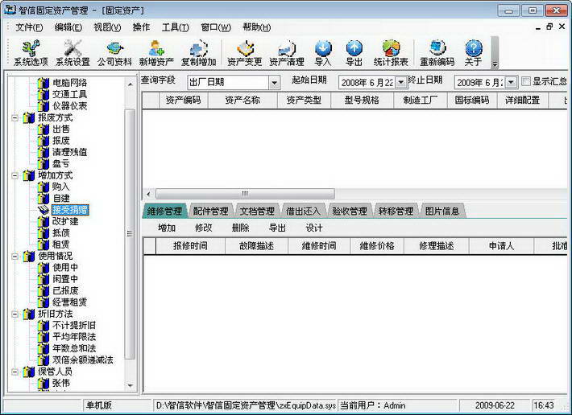
Task: Collapse the 保管人员 tree node
Action: (15, 372)
